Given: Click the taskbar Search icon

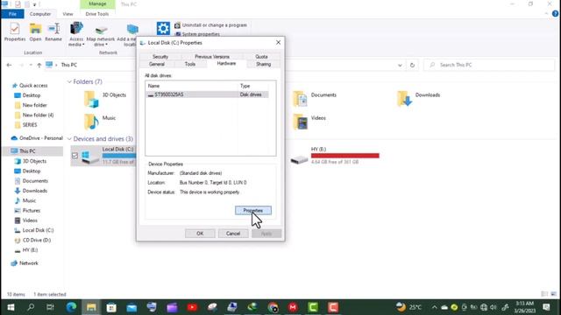Looking at the screenshot, I should coord(31,307).
